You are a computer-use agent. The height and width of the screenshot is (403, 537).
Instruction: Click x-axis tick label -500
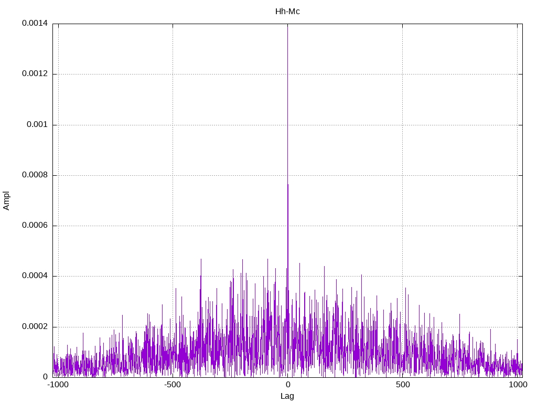[x=172, y=385]
